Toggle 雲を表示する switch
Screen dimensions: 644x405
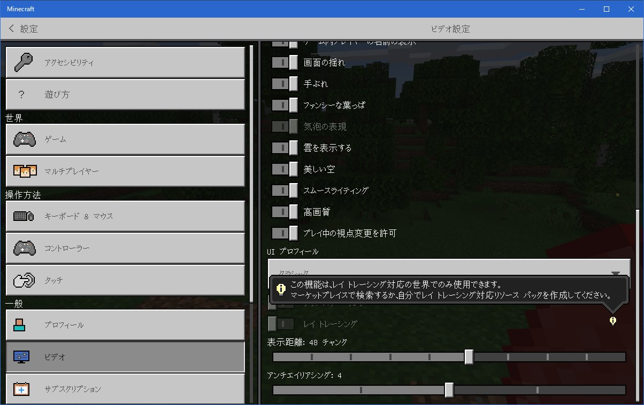285,148
